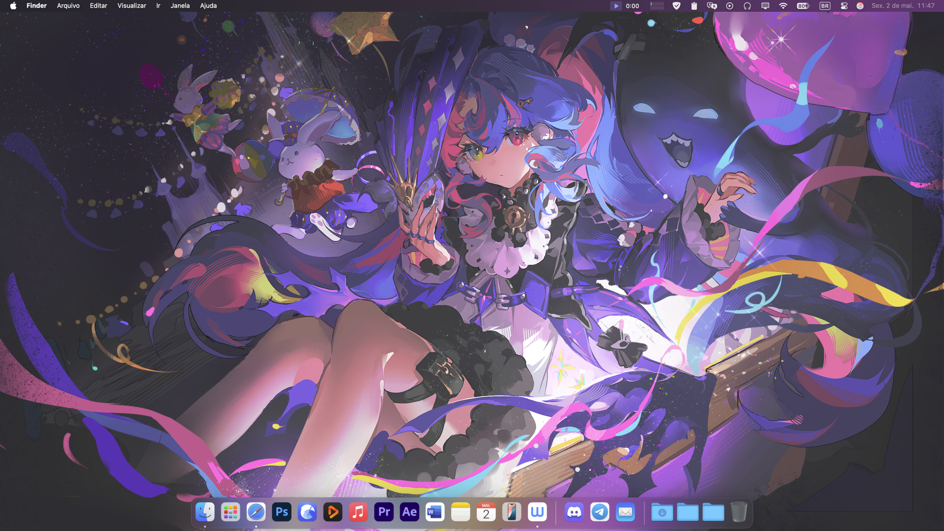Open Launchpad from the dock
This screenshot has height=531, width=944.
coord(230,512)
